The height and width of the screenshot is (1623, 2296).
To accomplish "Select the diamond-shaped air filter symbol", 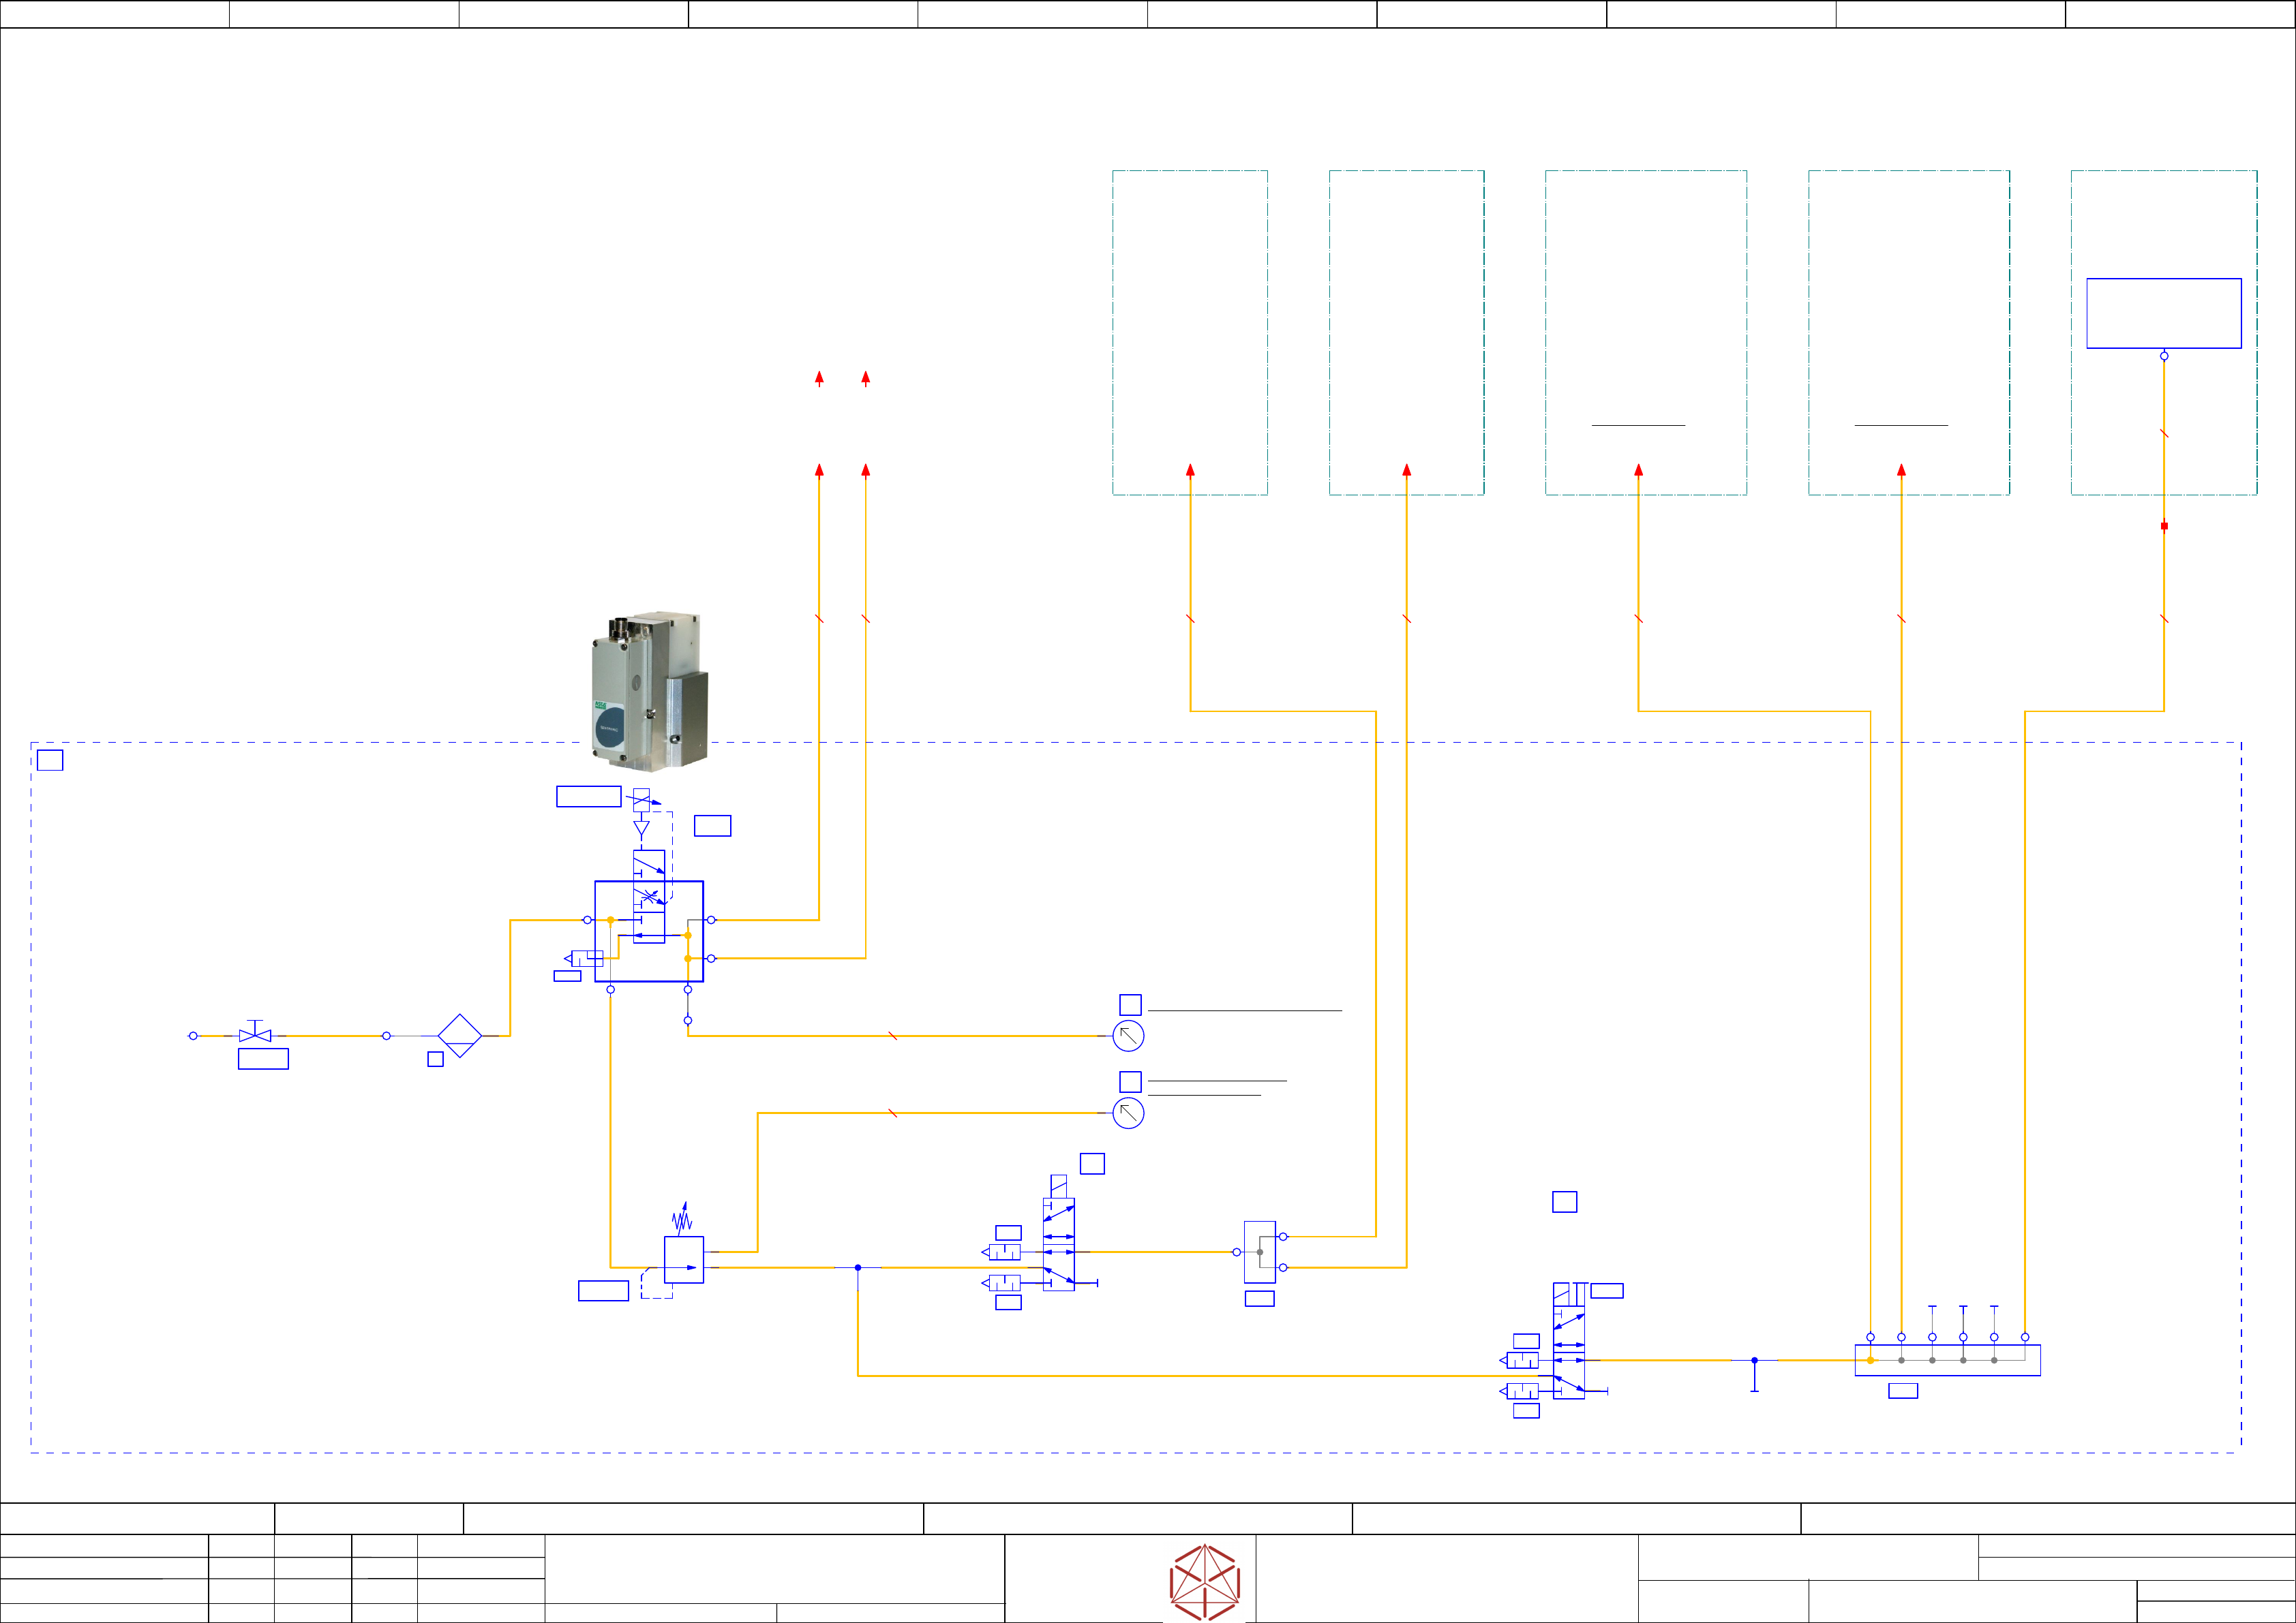I will [460, 1036].
